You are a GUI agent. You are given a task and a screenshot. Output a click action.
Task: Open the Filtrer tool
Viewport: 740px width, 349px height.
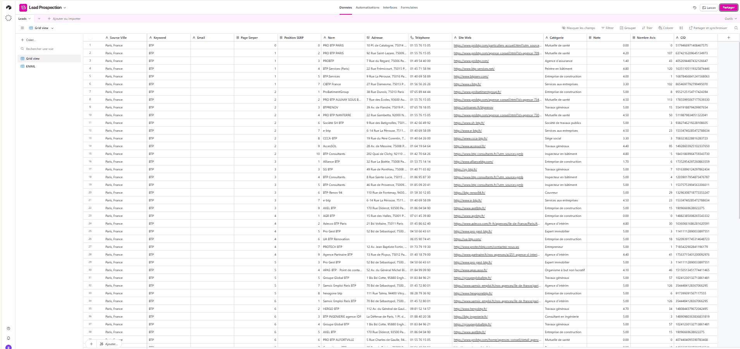(x=607, y=28)
